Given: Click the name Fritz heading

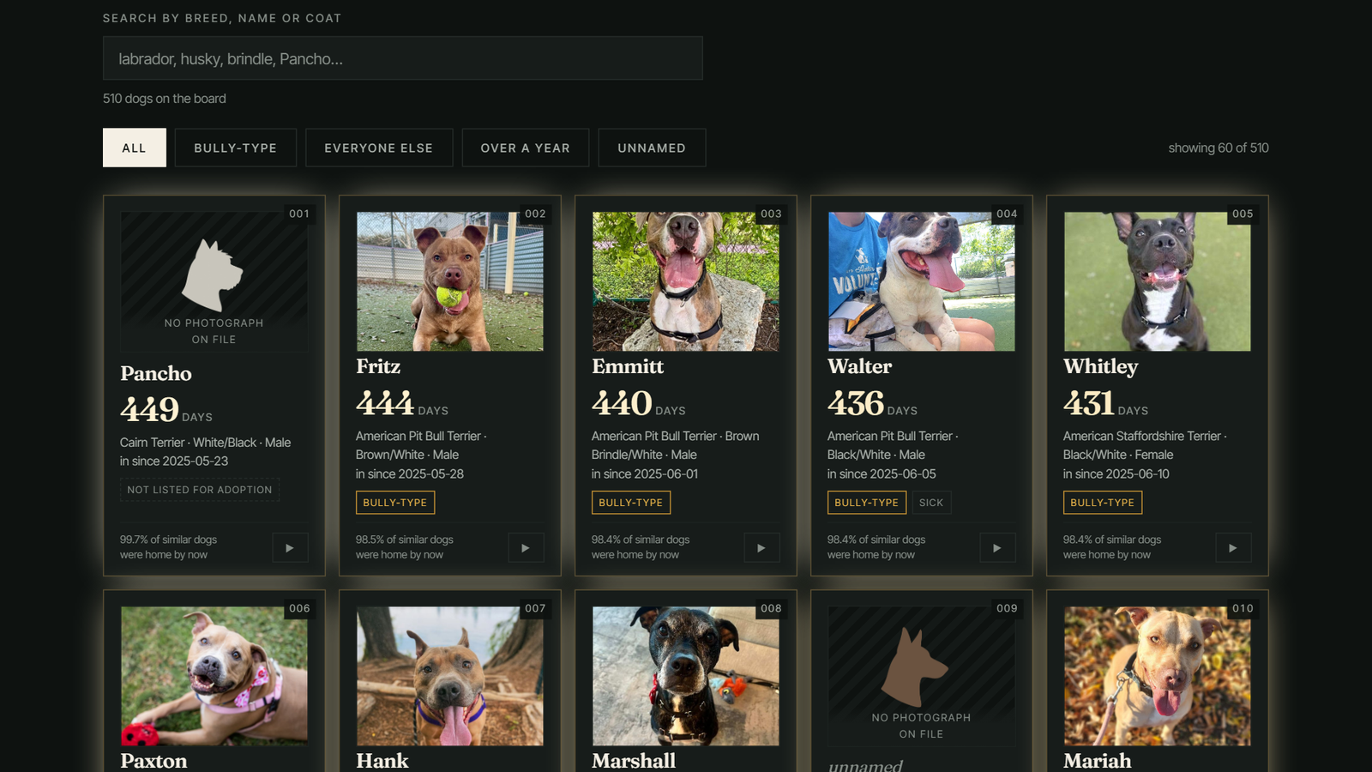Looking at the screenshot, I should [378, 366].
